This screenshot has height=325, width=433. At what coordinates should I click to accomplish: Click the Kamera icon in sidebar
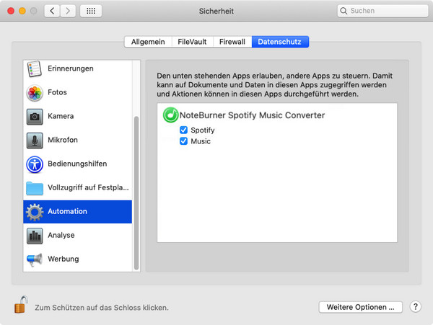(x=35, y=117)
